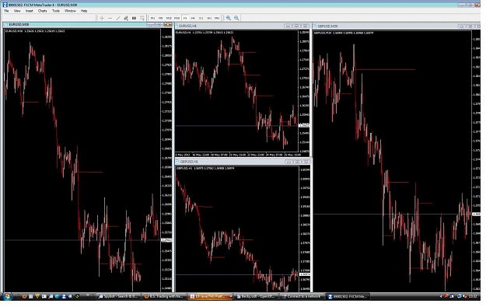Select the long horizontal line on GBPUSD,M30 chart

(x=385, y=69)
